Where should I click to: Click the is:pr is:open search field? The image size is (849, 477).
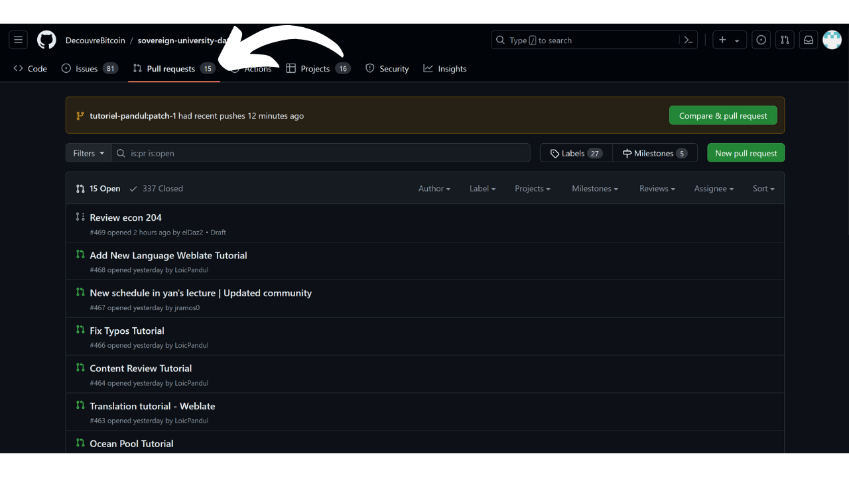(x=325, y=153)
